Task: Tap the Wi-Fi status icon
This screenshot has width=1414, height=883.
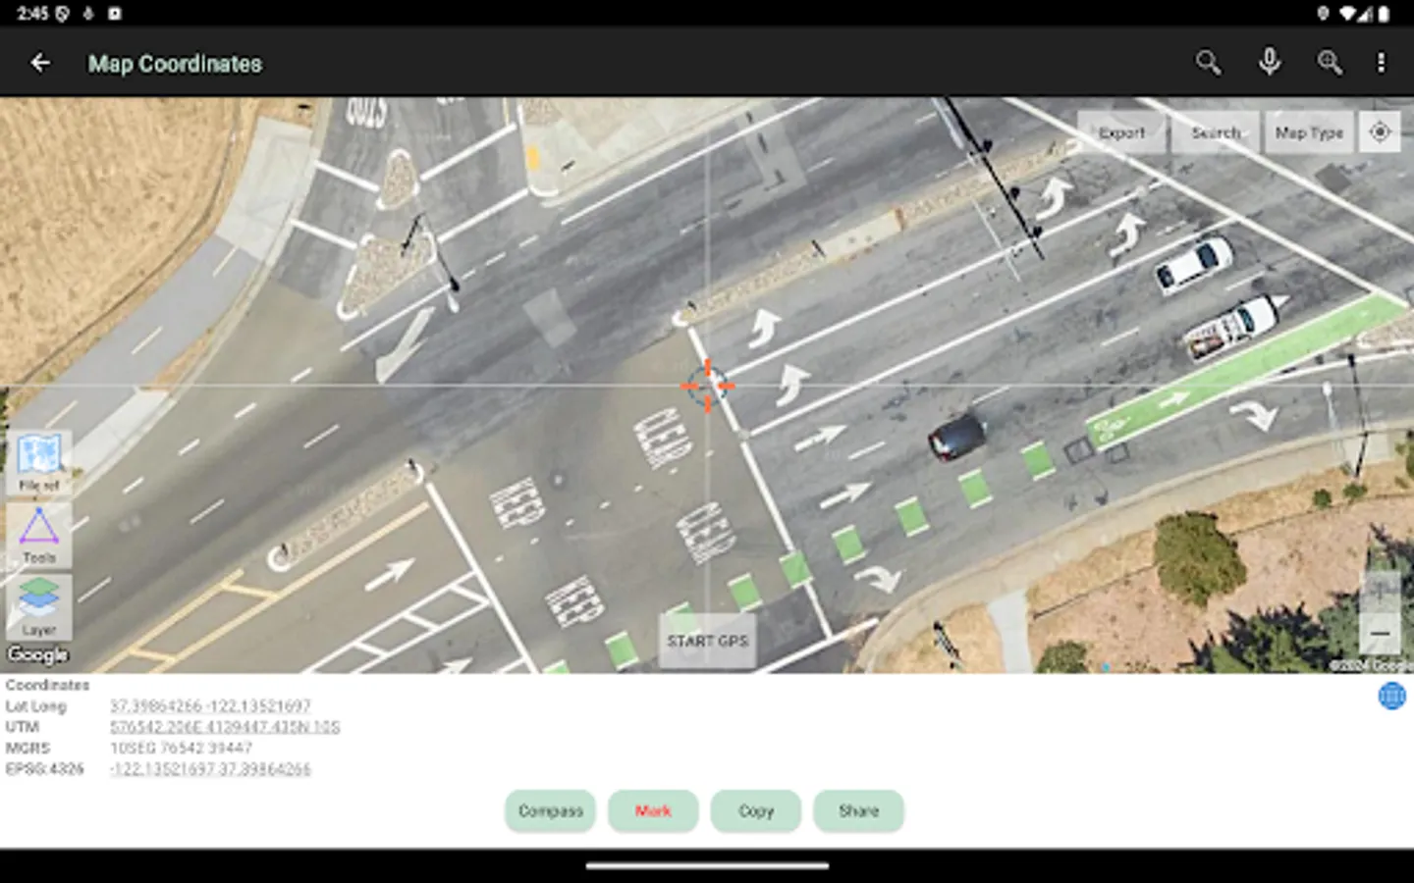Action: tap(1346, 14)
